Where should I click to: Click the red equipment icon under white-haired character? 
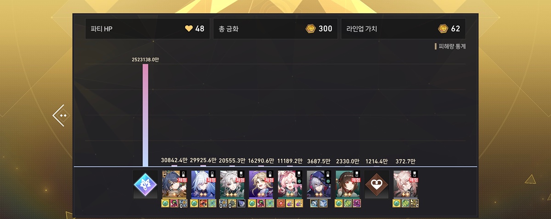tap(203, 203)
